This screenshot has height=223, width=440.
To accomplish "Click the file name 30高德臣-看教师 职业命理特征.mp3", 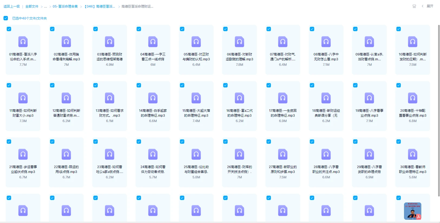I will pos(413,169).
